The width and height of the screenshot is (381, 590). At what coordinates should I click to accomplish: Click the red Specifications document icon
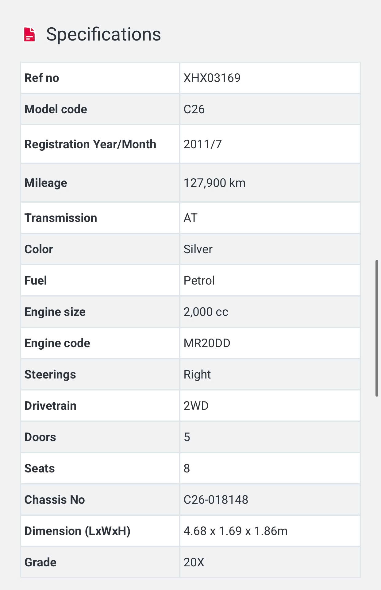[x=30, y=34]
